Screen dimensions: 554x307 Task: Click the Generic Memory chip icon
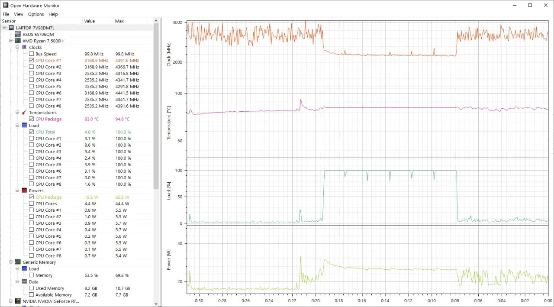pos(18,262)
